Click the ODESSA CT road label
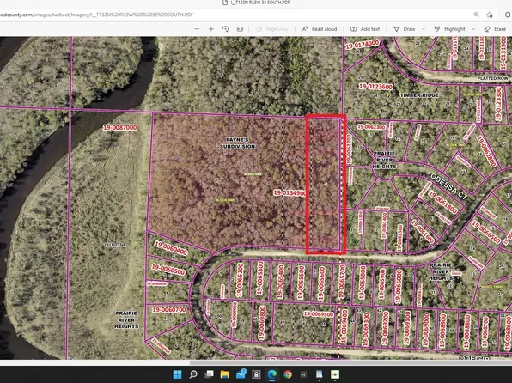512x383 pixels. [449, 186]
